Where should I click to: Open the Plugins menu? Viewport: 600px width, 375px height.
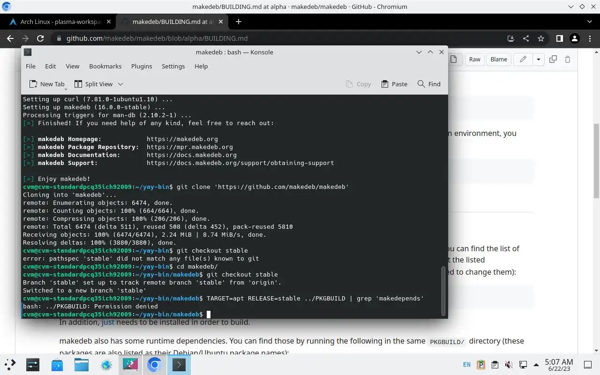coord(142,66)
